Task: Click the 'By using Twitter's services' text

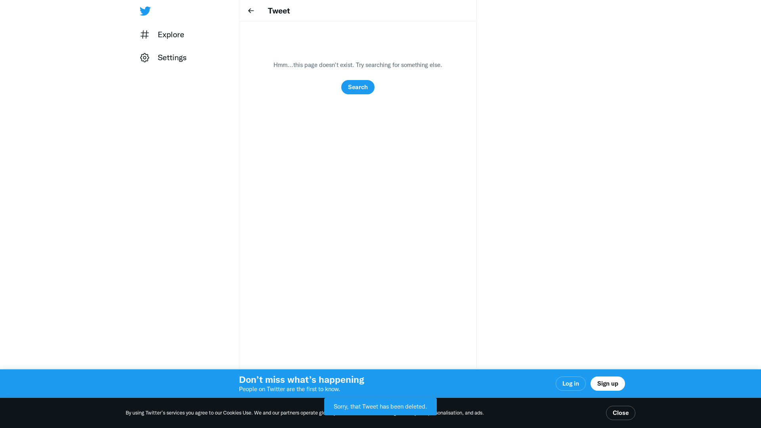Action: (x=155, y=413)
